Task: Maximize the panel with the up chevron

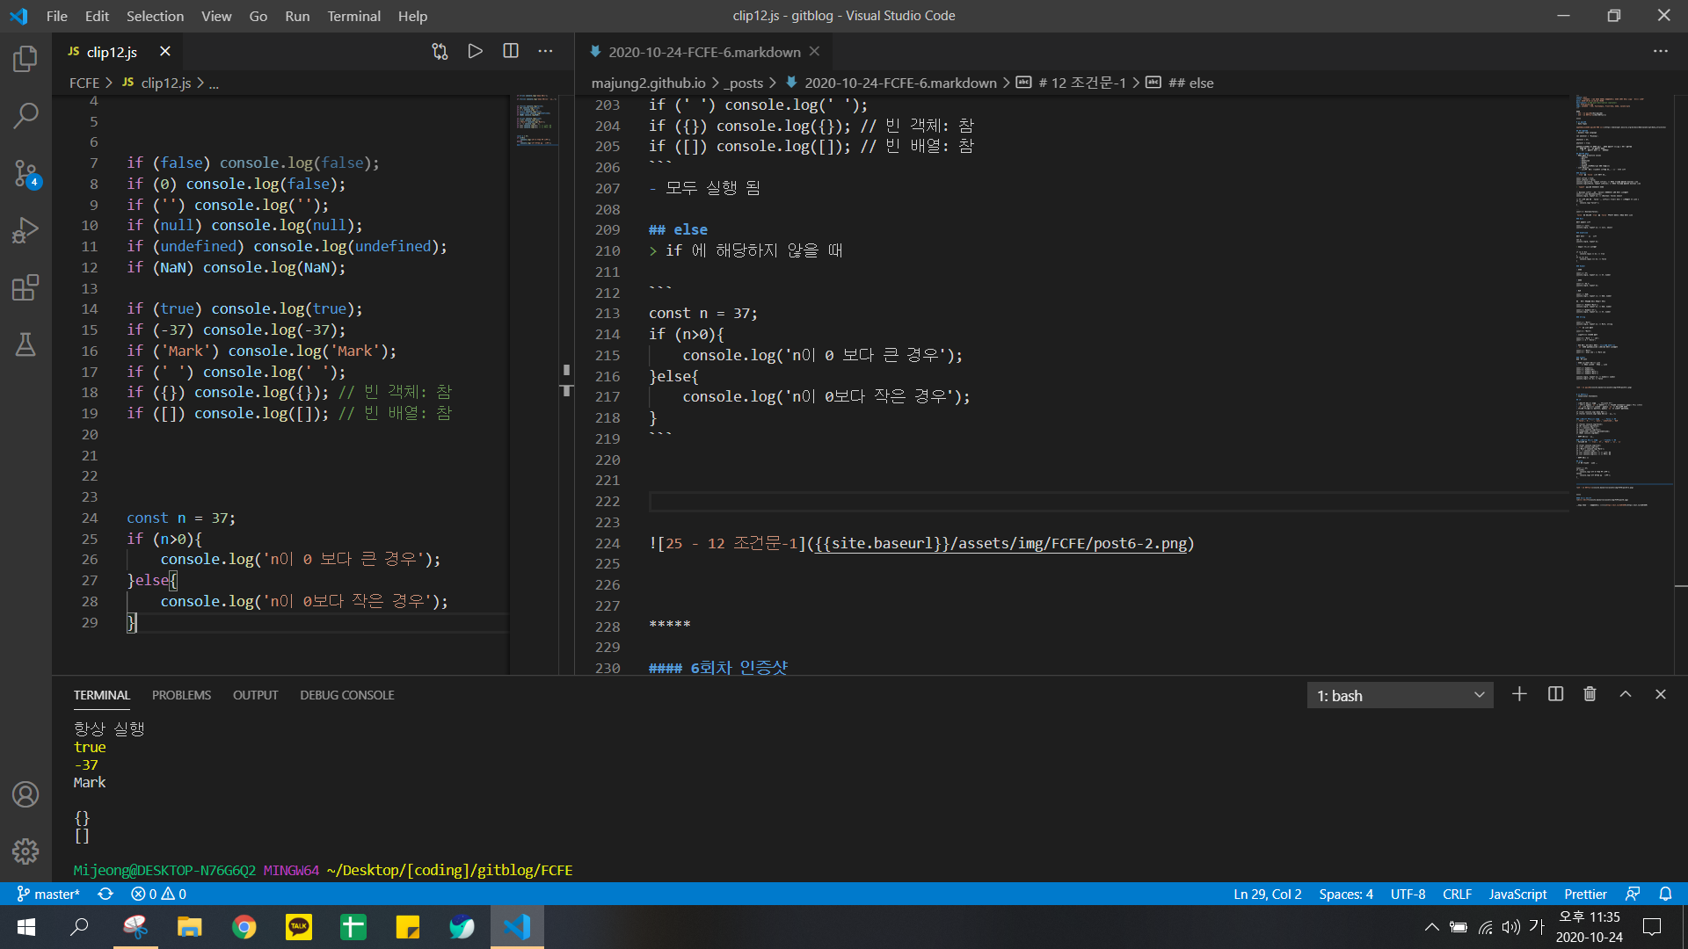Action: pos(1626,694)
